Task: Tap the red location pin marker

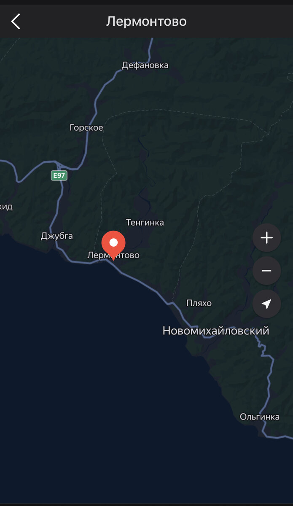Action: [x=113, y=245]
